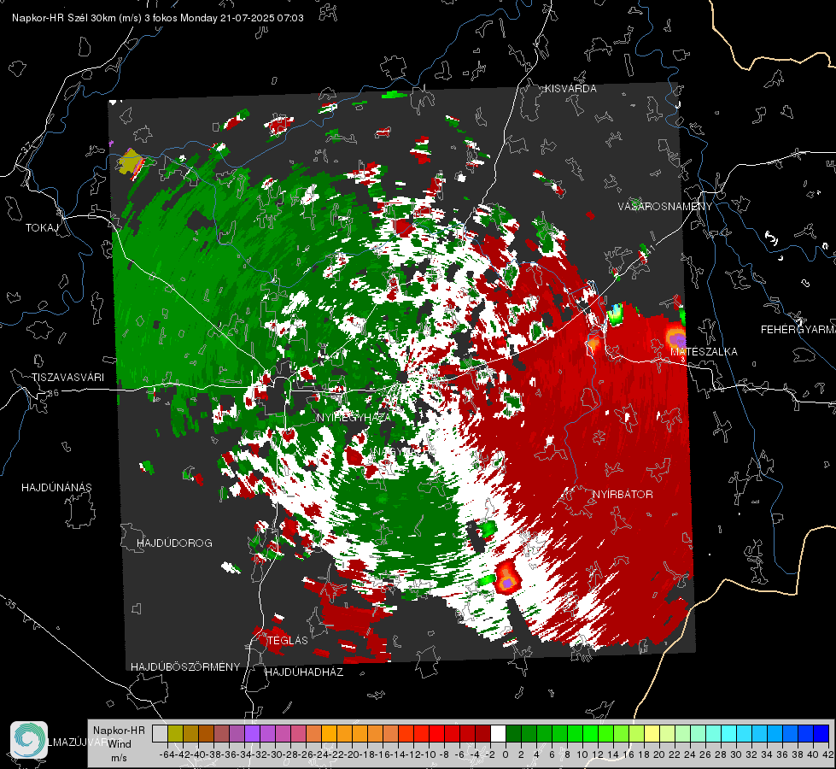Viewport: 836px width, 769px height.
Task: Click the TOKAJ town label
Action: coord(42,228)
